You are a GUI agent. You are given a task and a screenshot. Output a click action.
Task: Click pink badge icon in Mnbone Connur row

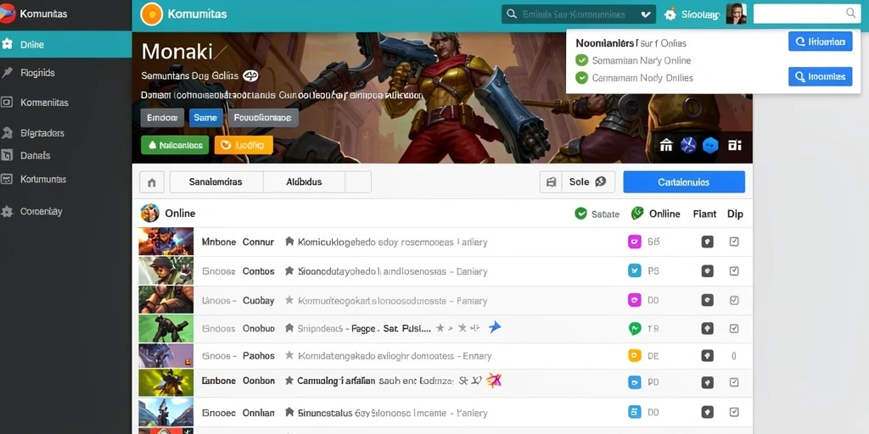[x=635, y=242]
